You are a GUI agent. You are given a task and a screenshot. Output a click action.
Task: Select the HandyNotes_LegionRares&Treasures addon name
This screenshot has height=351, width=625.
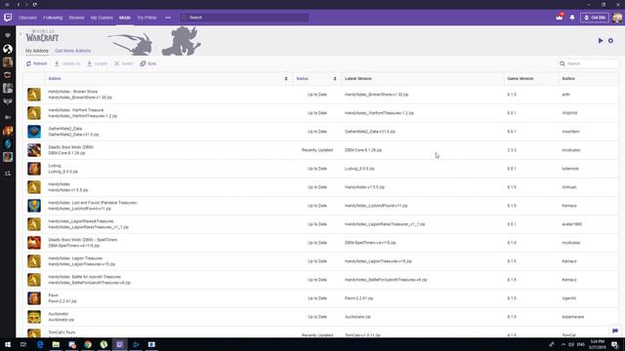(81, 221)
